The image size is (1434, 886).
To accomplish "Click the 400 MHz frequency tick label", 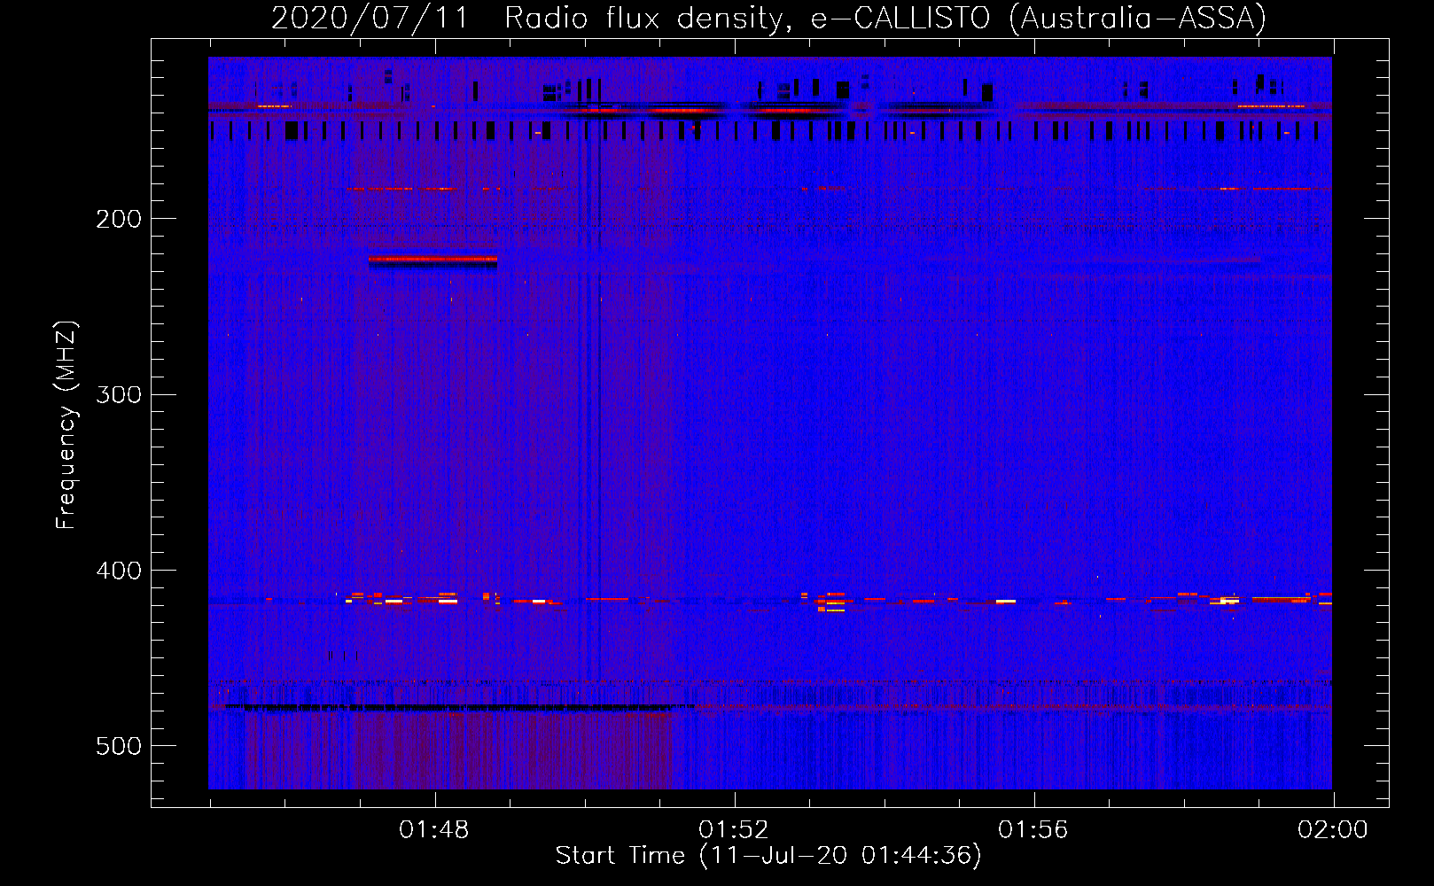I will tap(119, 571).
